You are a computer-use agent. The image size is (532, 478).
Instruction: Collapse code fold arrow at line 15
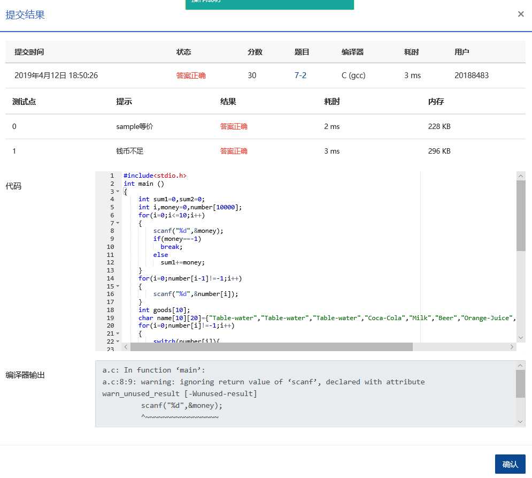pos(118,286)
